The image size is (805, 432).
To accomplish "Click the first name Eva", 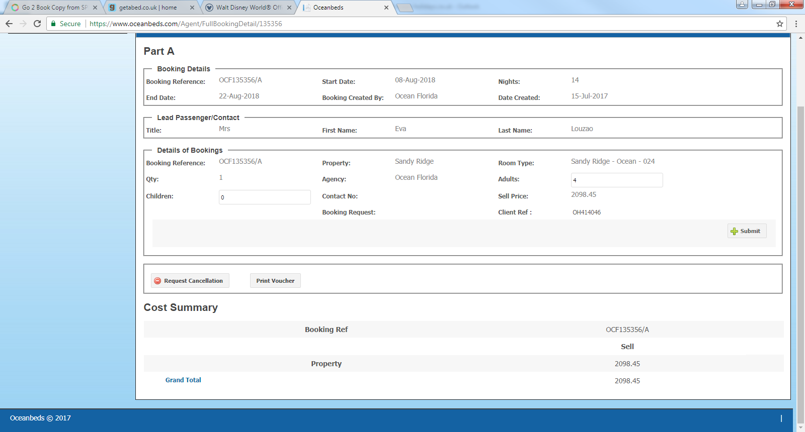I will [400, 129].
